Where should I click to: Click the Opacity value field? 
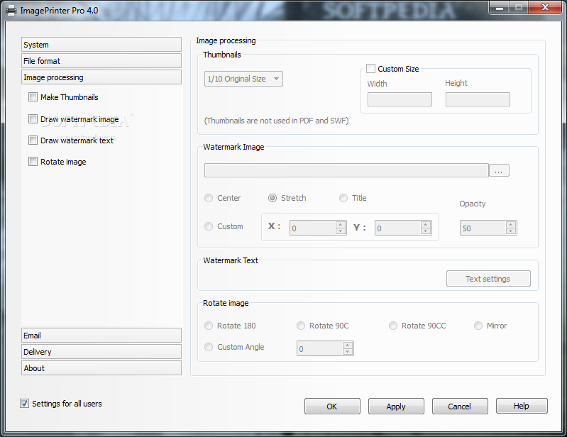pyautogui.click(x=483, y=228)
